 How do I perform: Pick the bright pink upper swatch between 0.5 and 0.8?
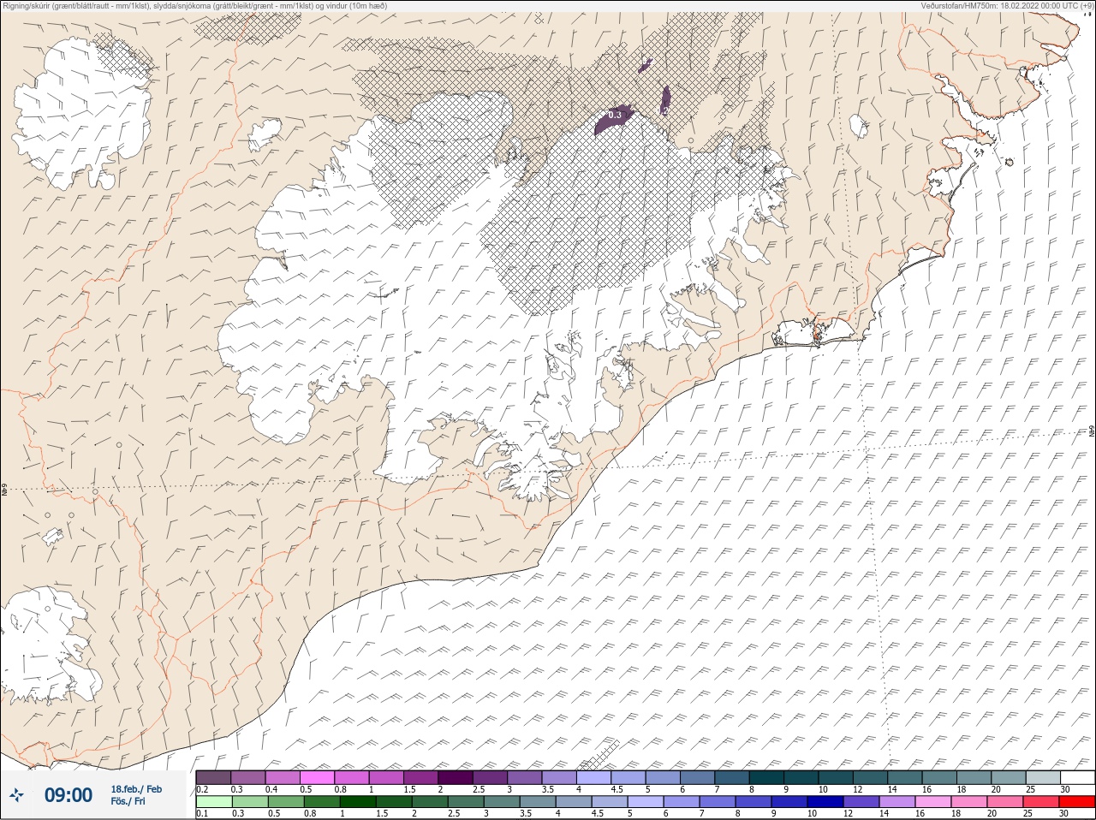pos(317,777)
